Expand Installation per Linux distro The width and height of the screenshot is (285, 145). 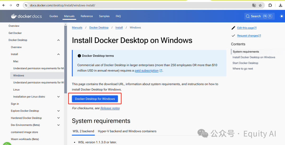coord(58,97)
